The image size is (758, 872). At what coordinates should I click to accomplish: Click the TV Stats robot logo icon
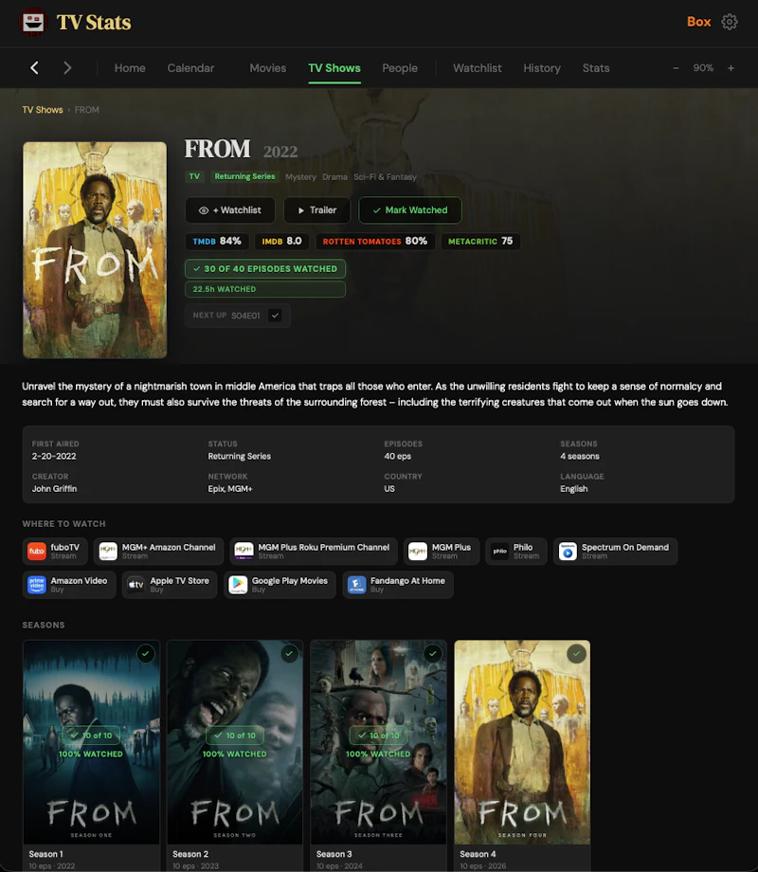coord(33,22)
